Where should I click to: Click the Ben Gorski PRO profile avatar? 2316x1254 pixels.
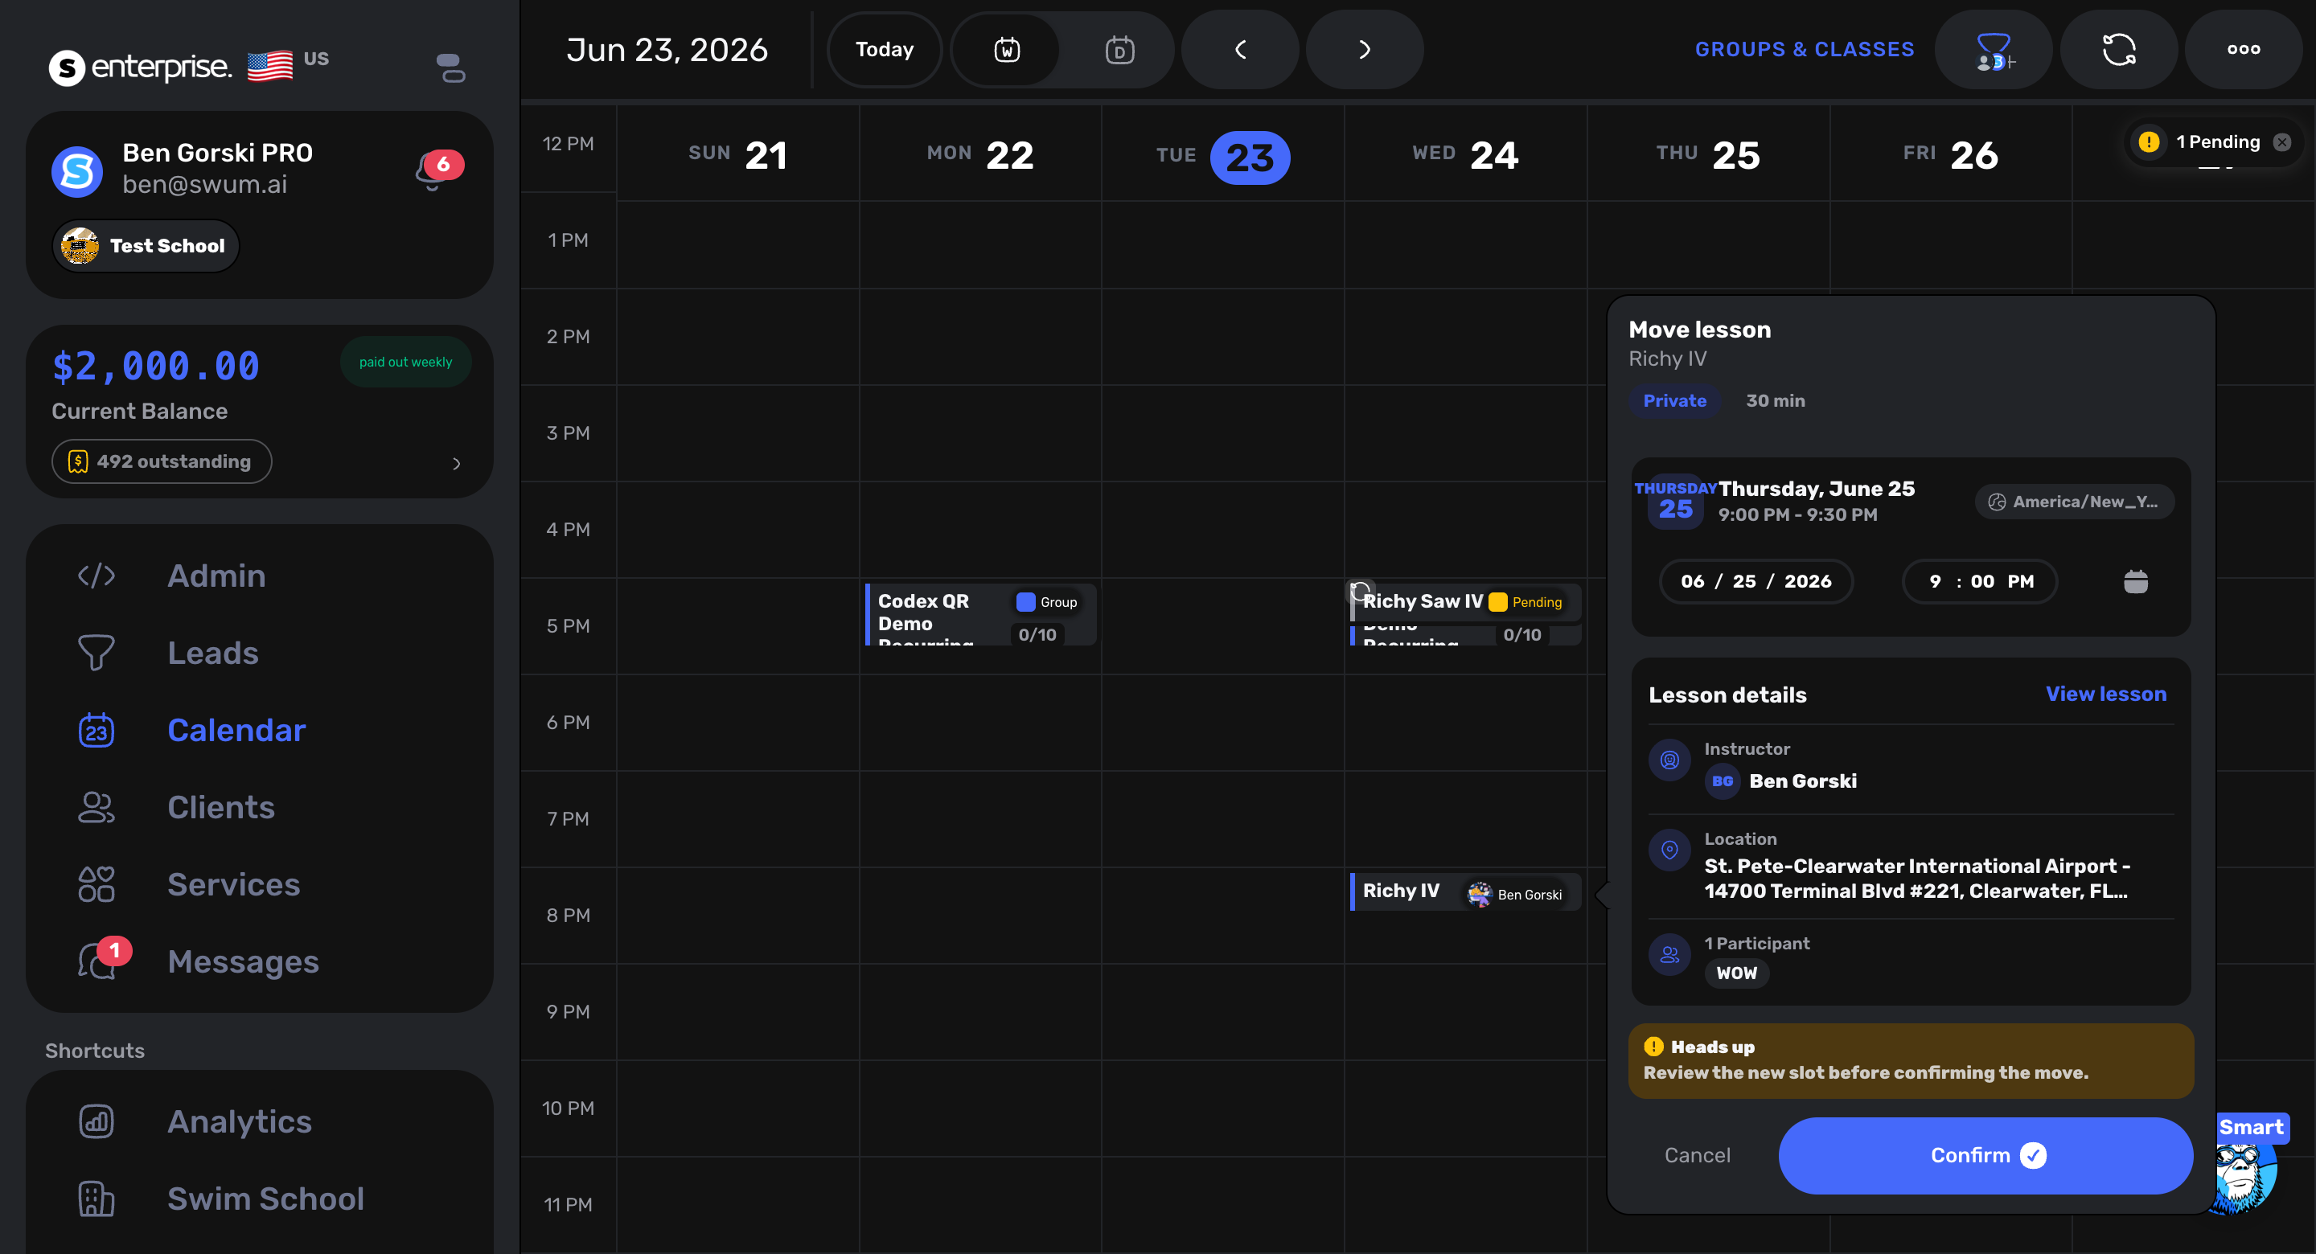77,170
